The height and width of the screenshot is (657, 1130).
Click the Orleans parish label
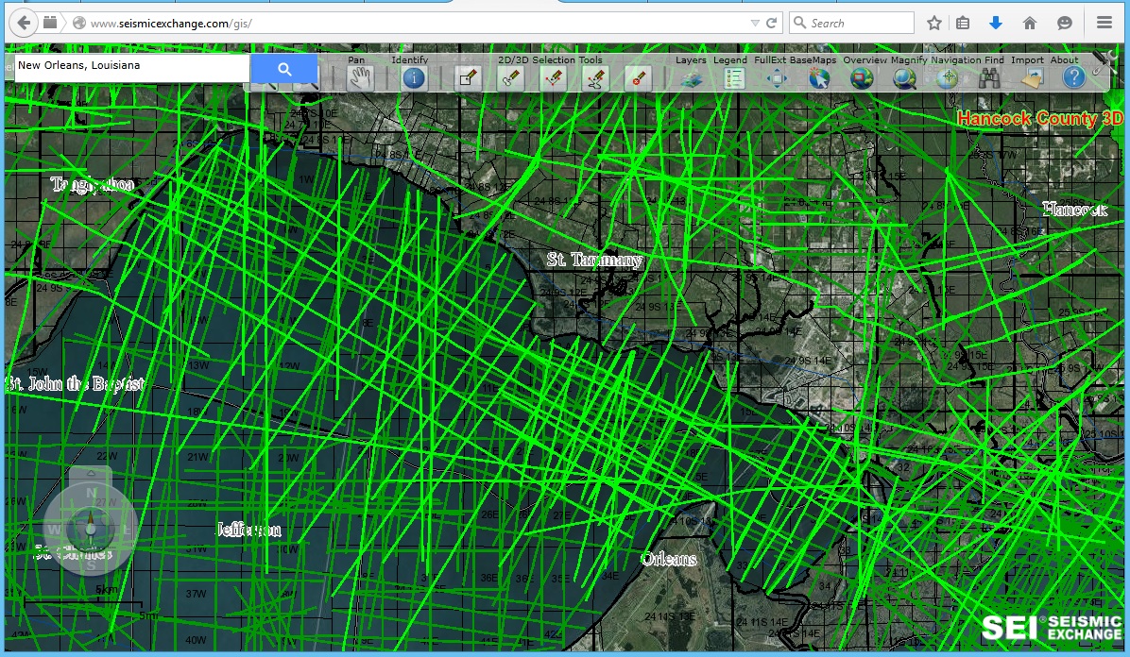pos(669,559)
